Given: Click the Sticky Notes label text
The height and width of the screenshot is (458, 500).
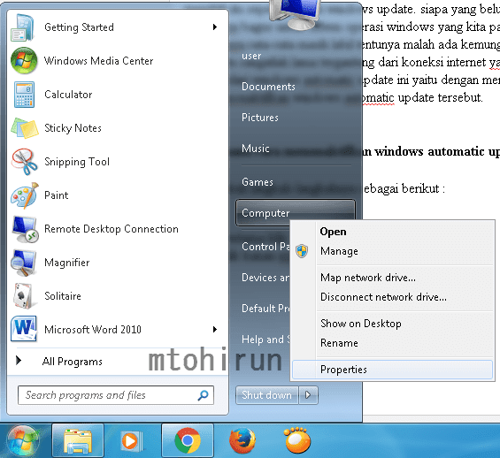Looking at the screenshot, I should tap(73, 128).
